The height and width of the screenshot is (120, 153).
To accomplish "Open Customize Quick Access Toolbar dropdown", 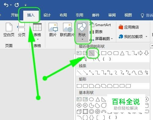I will 25,5.
